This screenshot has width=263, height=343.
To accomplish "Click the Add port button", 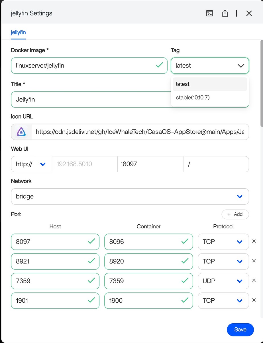I will pos(235,214).
